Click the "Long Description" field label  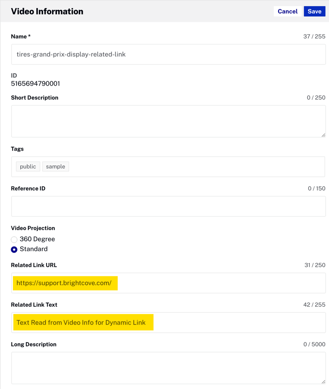point(34,344)
